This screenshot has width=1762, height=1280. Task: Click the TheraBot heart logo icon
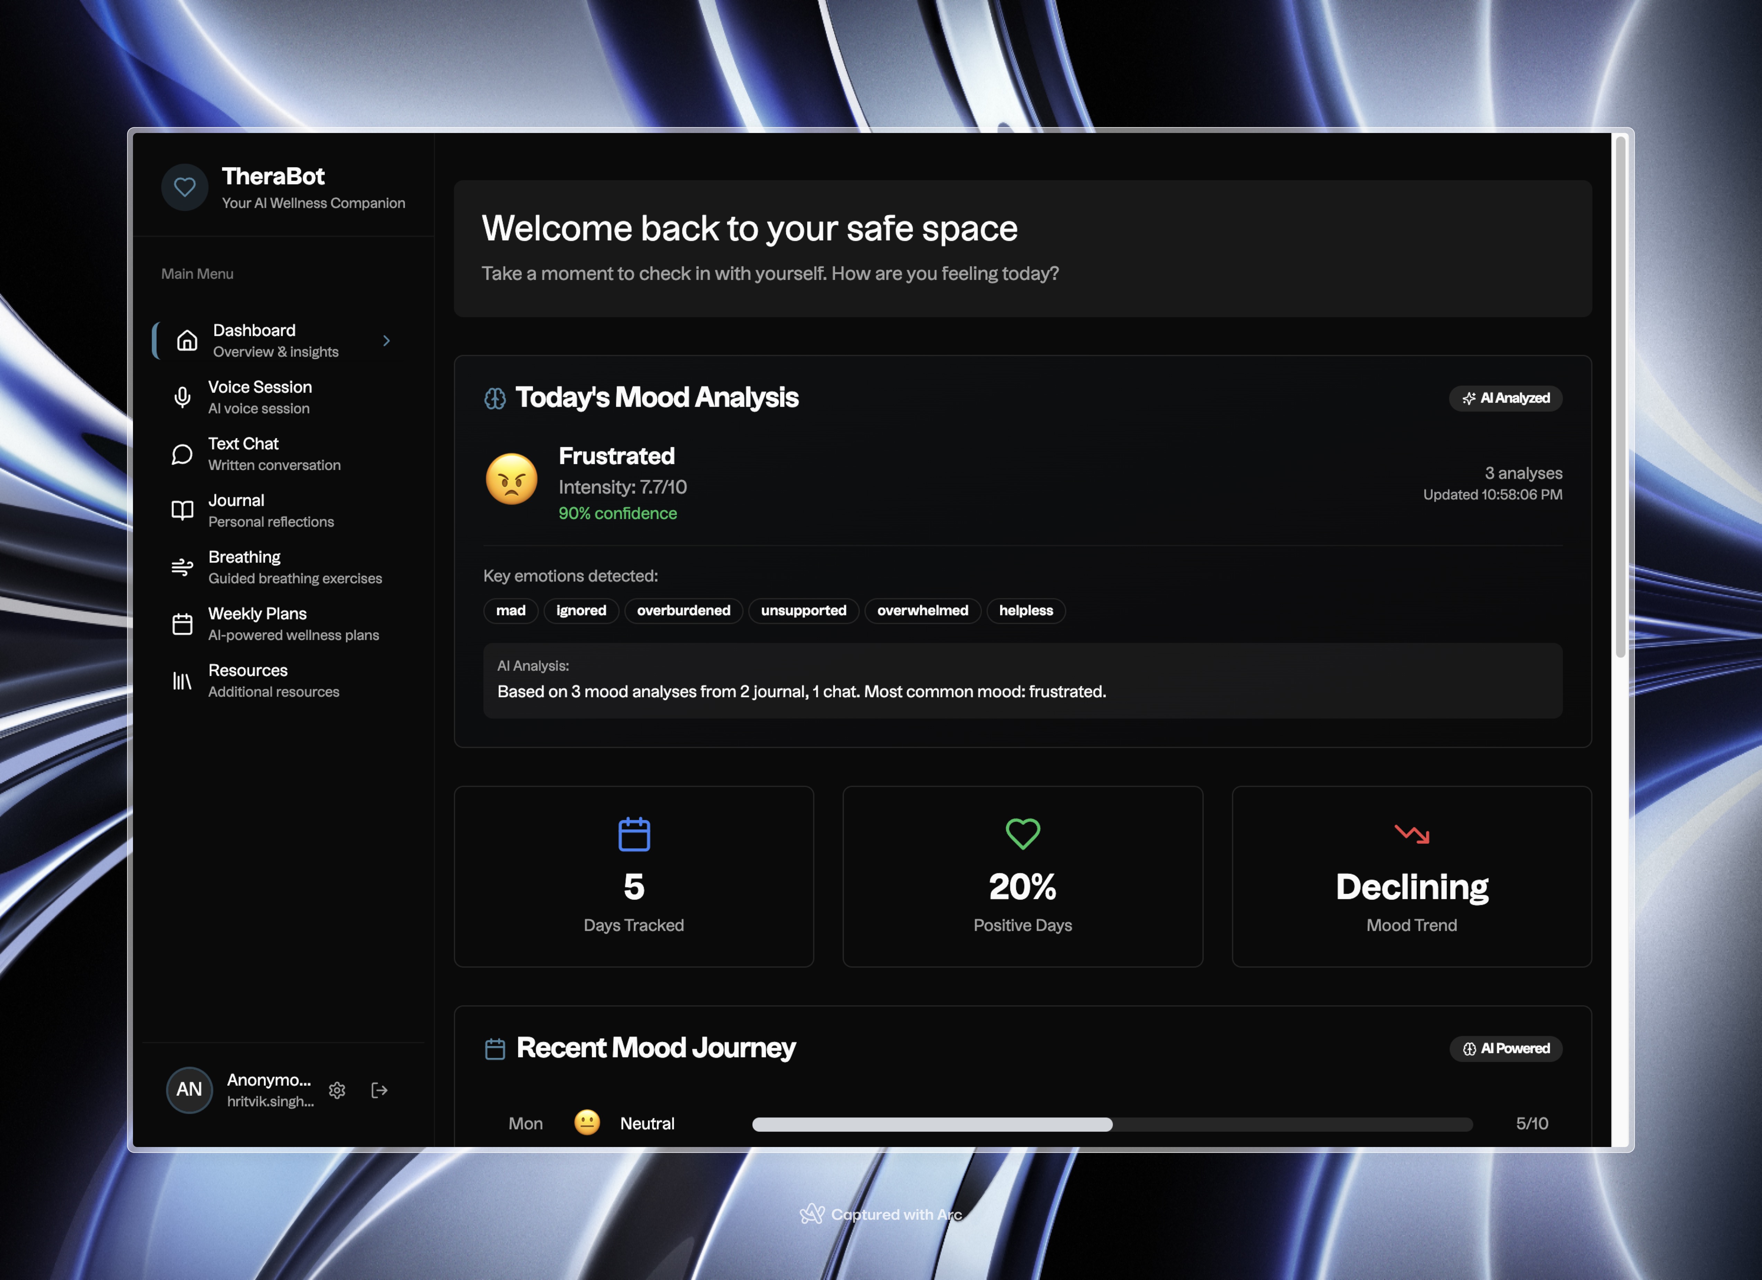pos(185,187)
